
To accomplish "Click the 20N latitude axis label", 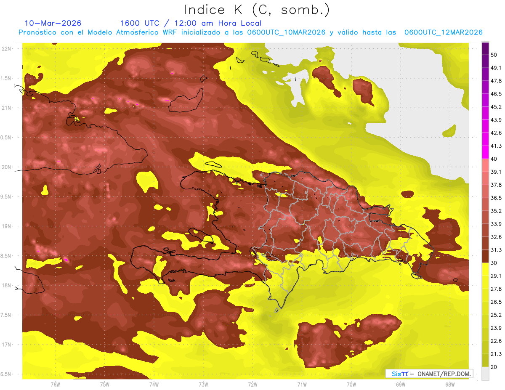I will pos(6,167).
